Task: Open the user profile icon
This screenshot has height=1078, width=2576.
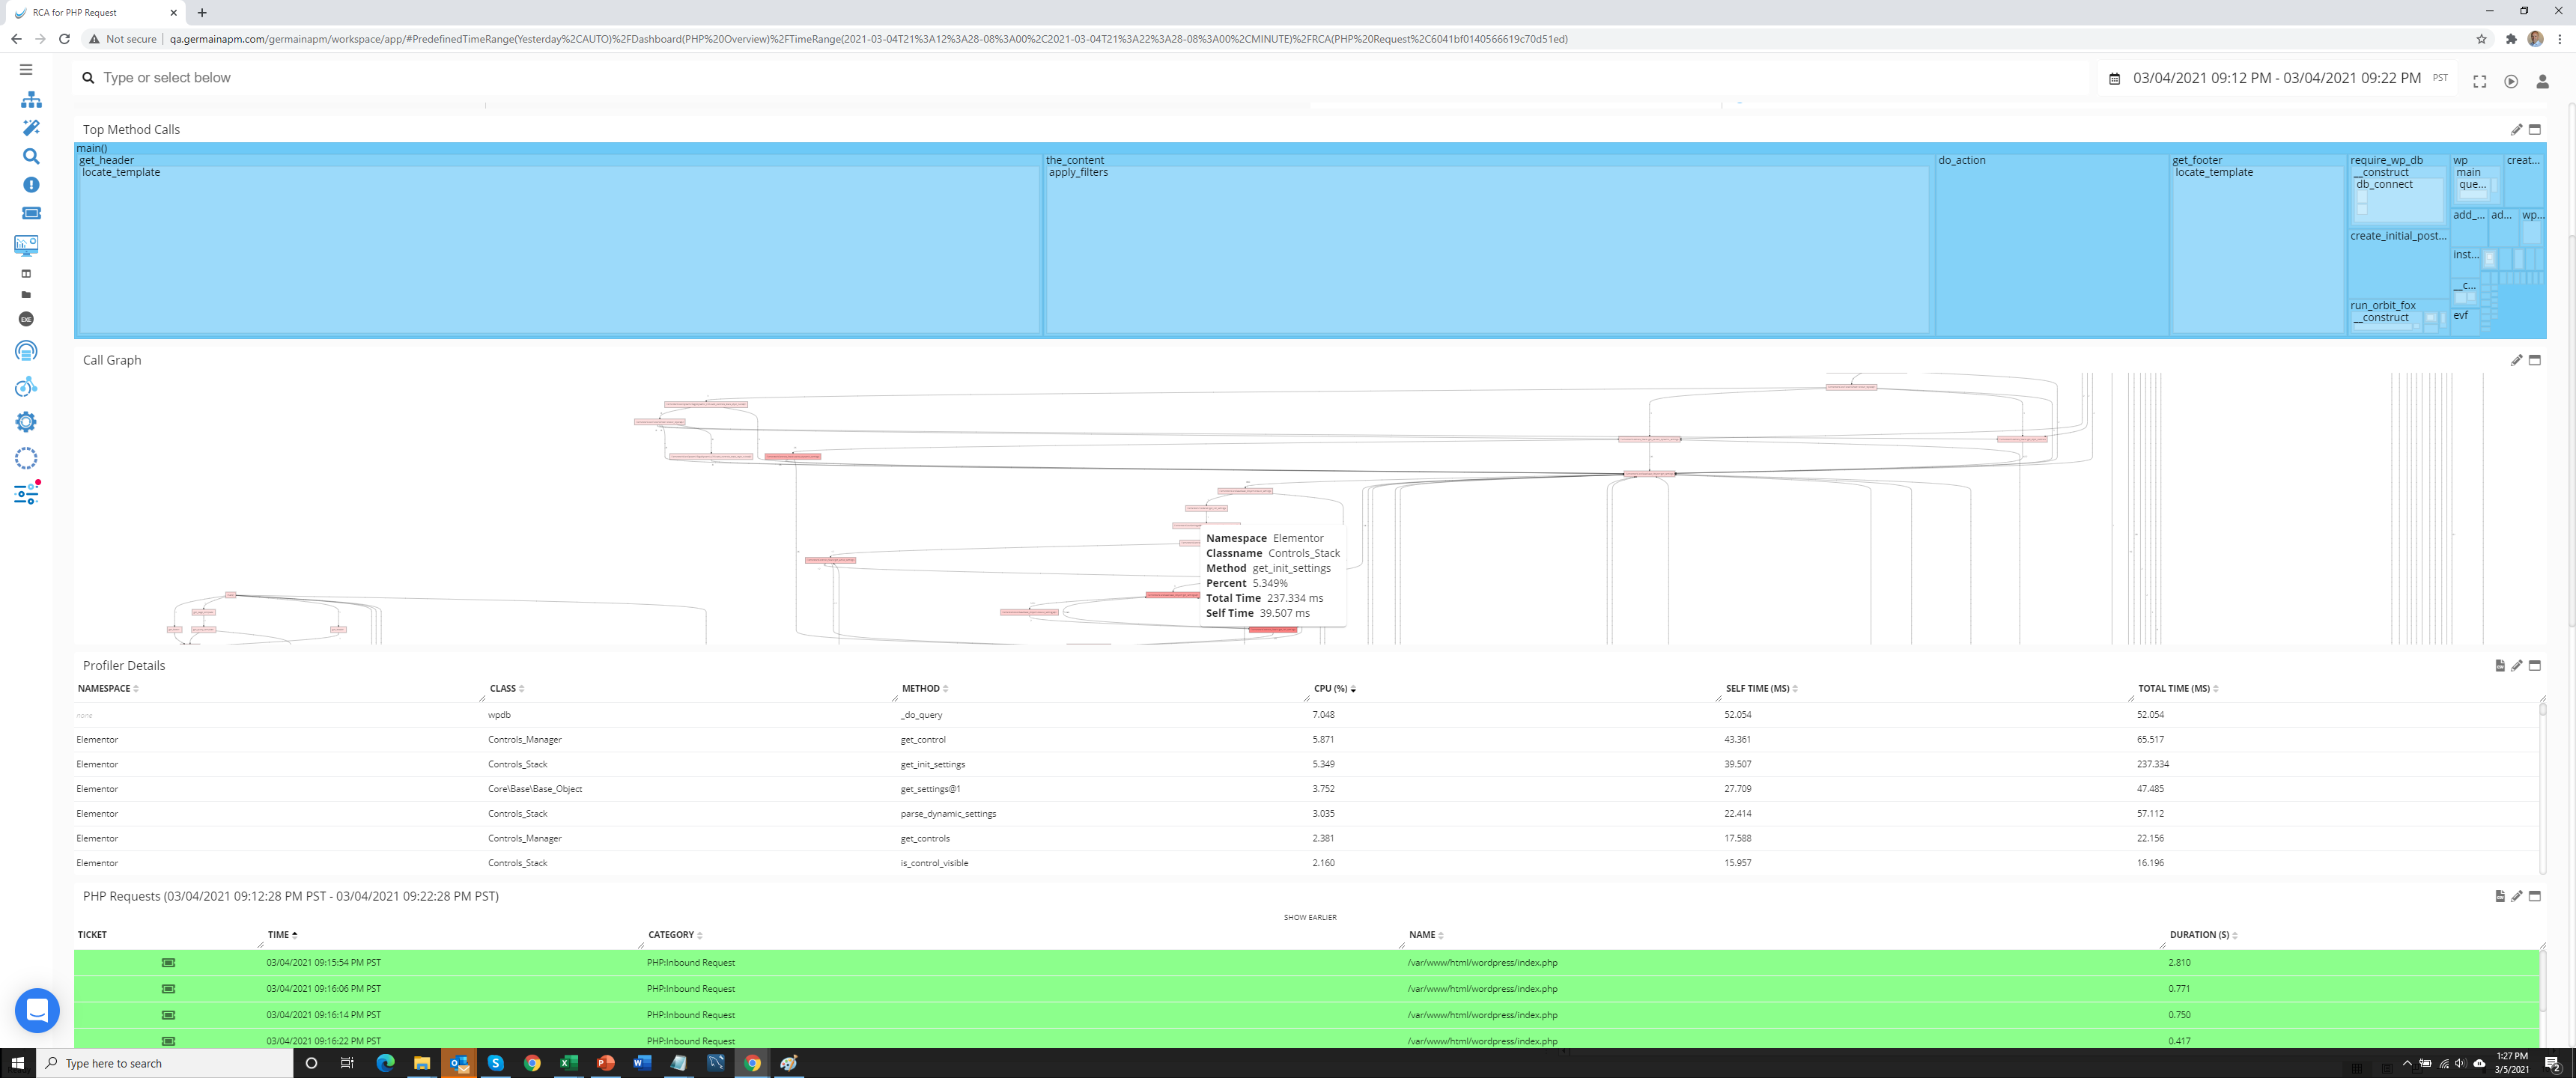Action: [x=2542, y=82]
